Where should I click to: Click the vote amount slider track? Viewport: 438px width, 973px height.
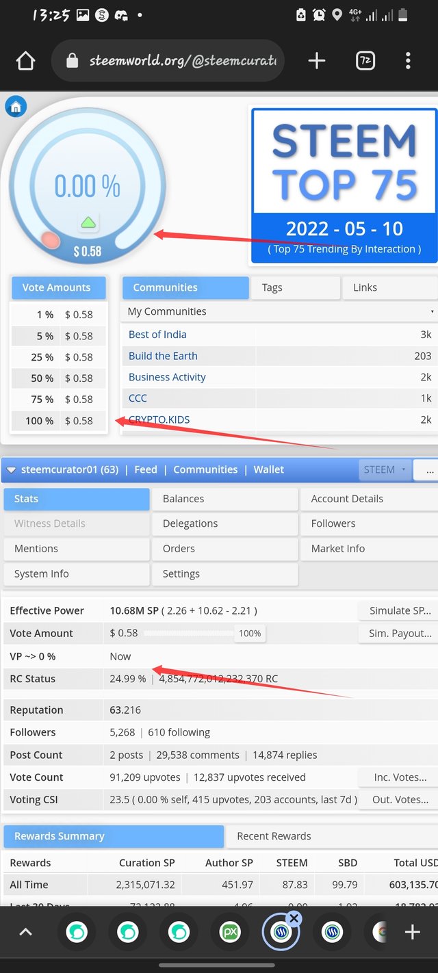(x=189, y=633)
